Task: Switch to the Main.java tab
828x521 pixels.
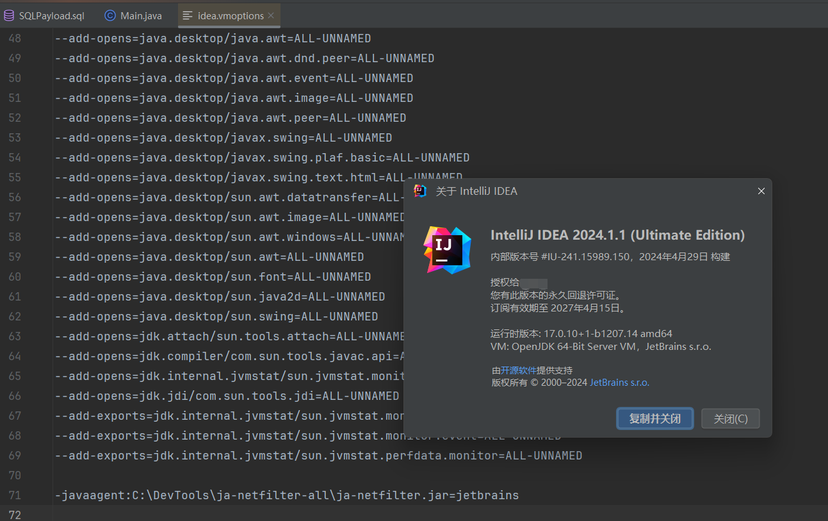Action: (x=133, y=15)
